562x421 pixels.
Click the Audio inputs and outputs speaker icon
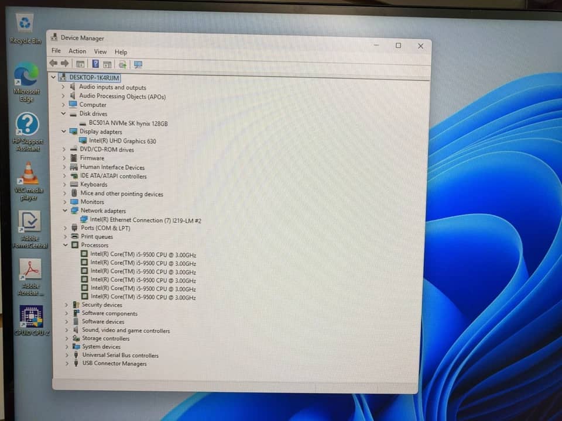[x=73, y=87]
